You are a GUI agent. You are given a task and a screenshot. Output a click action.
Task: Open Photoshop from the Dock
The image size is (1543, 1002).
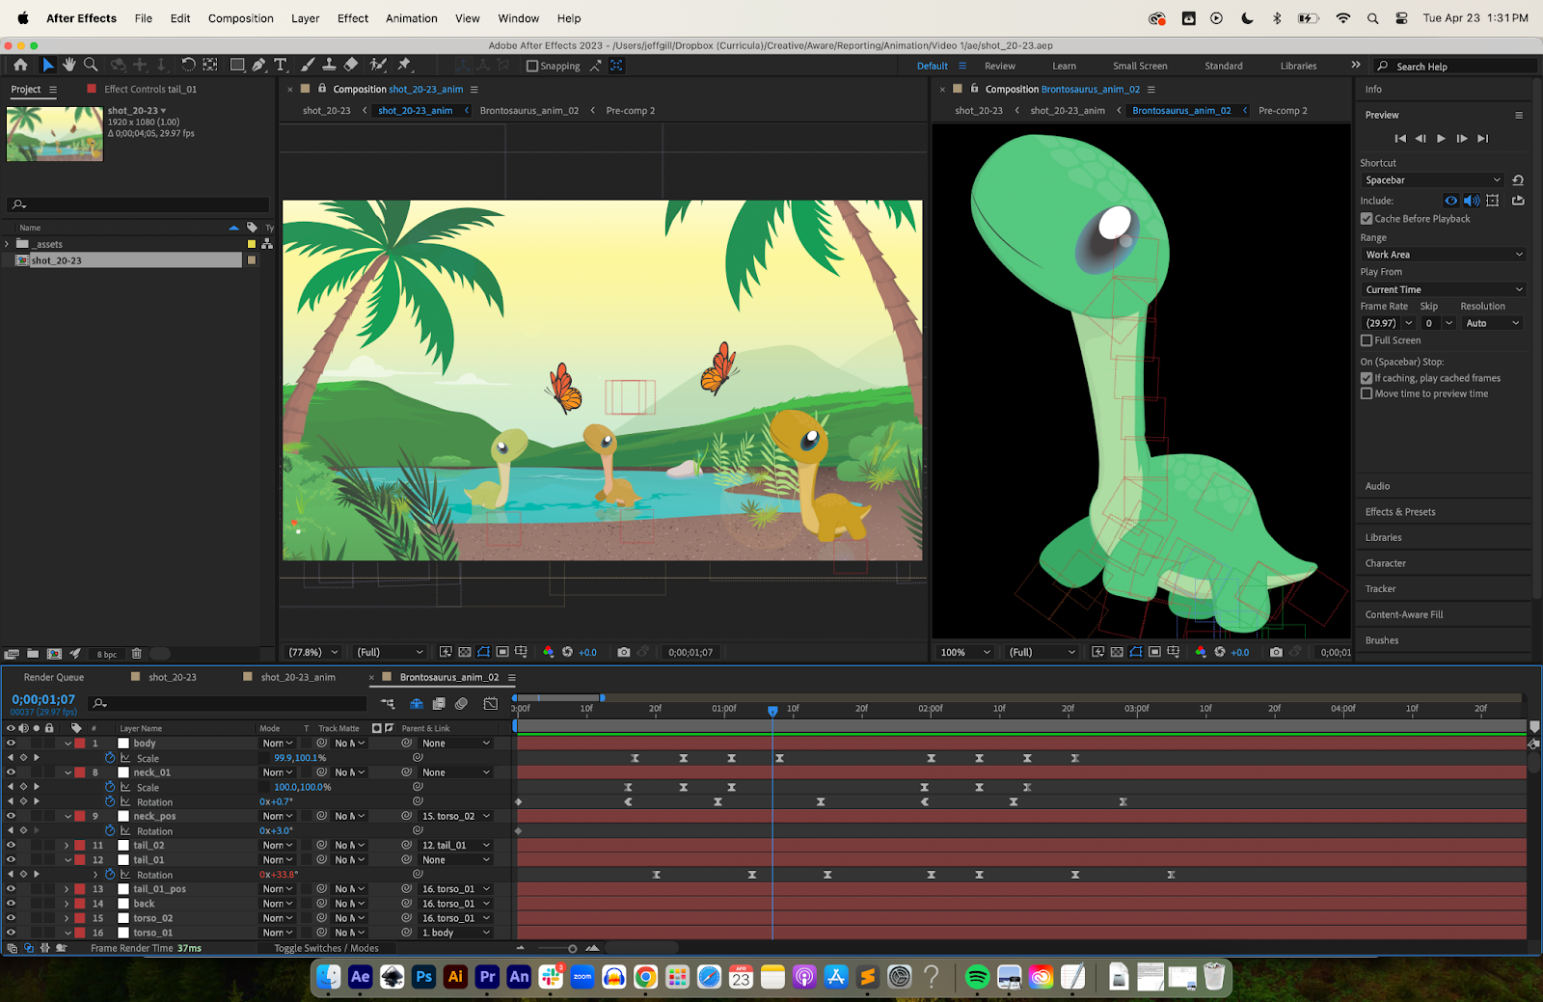423,977
